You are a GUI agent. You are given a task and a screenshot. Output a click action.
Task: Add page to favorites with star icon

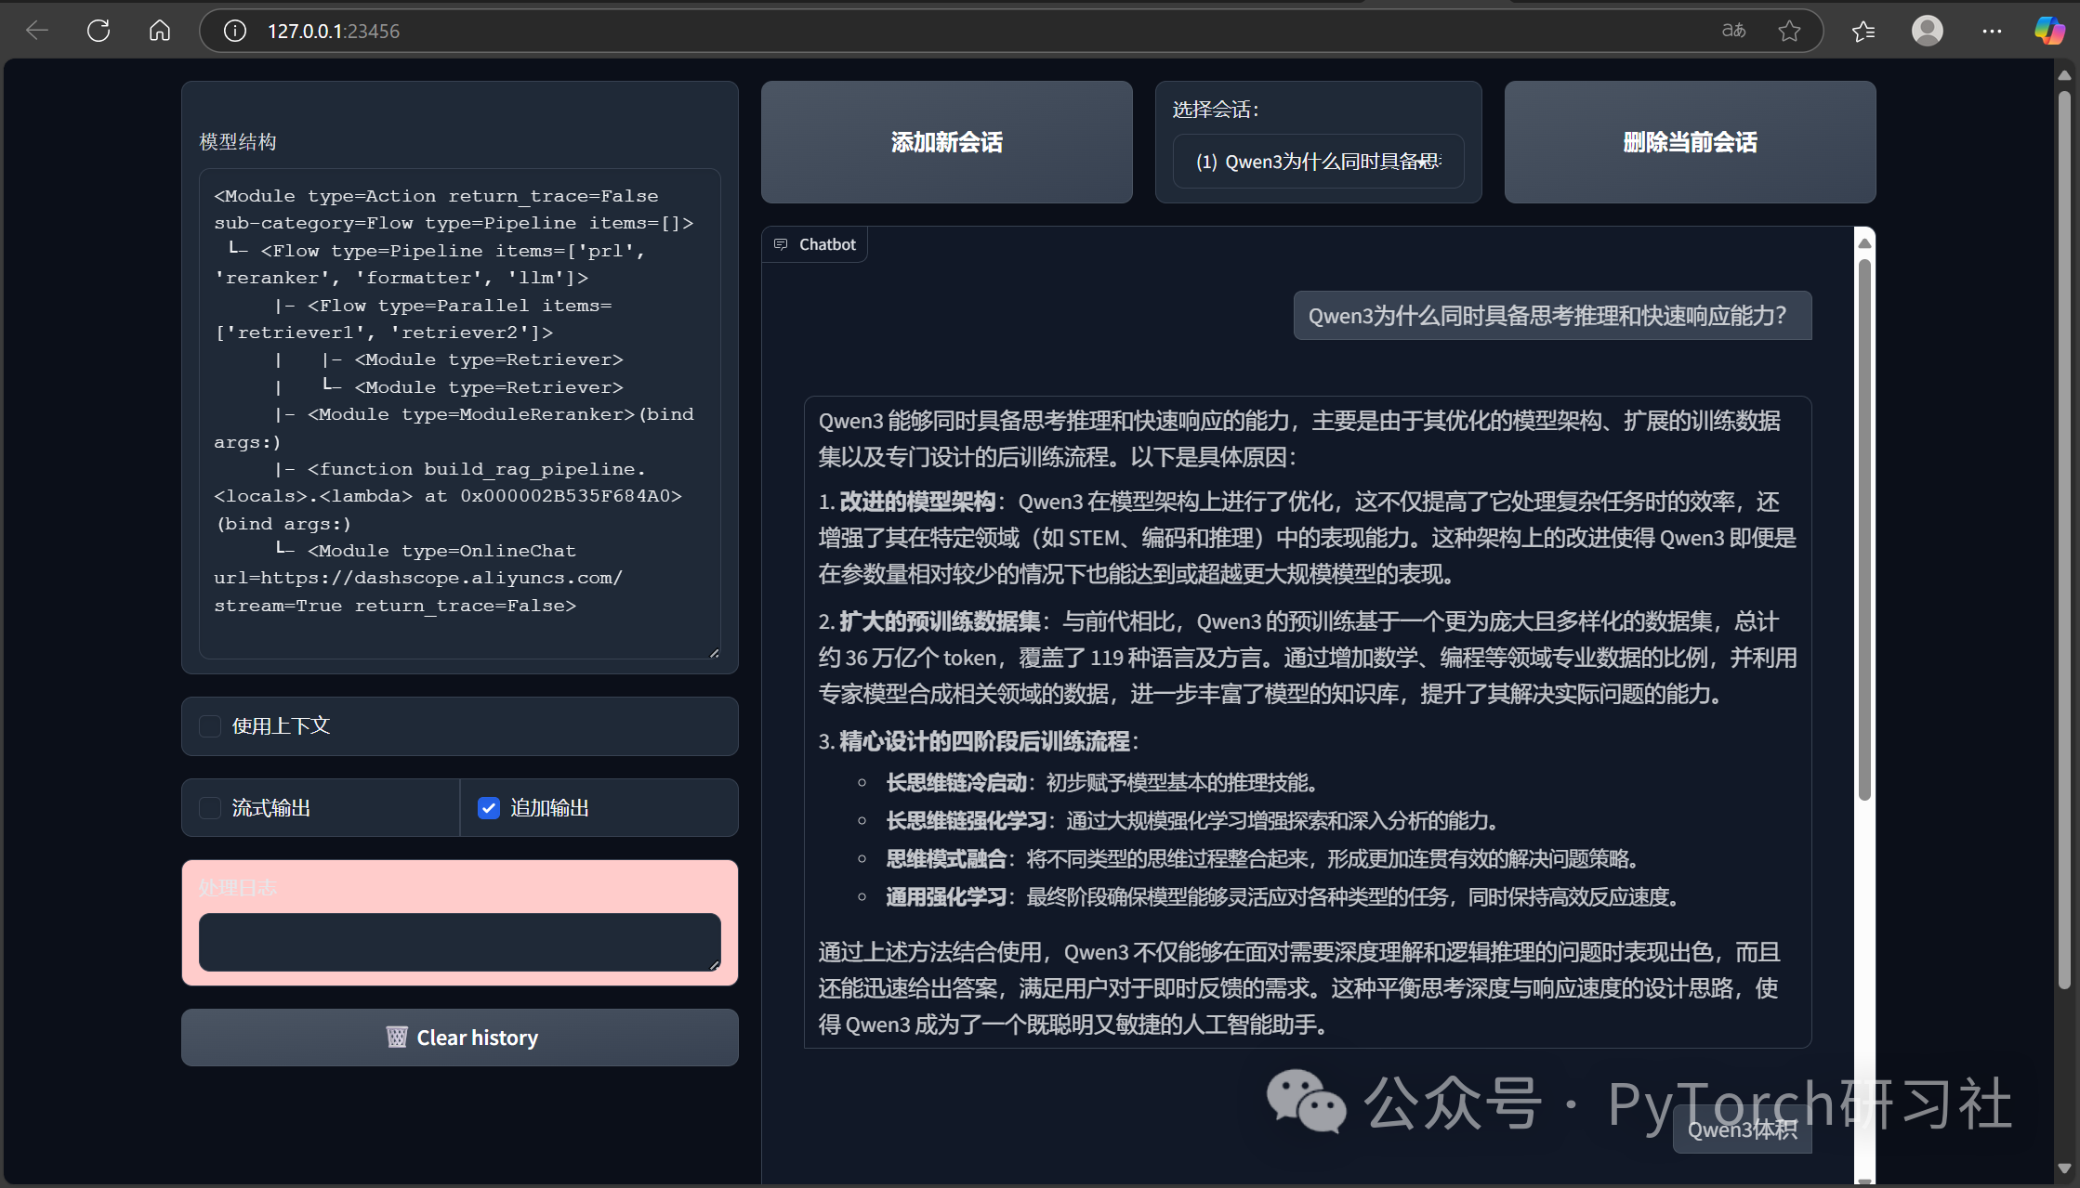1789,31
